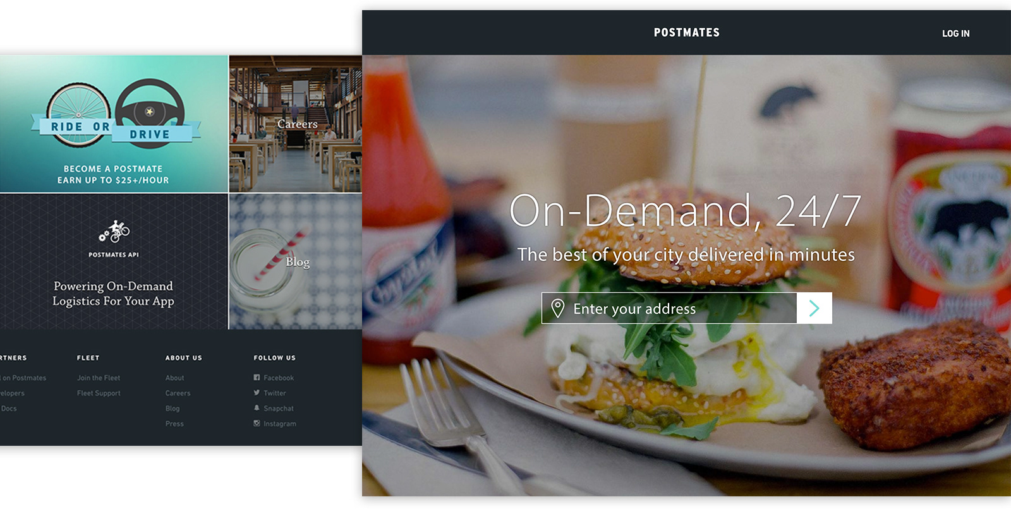Open the Join the Fleet footer link

(99, 378)
